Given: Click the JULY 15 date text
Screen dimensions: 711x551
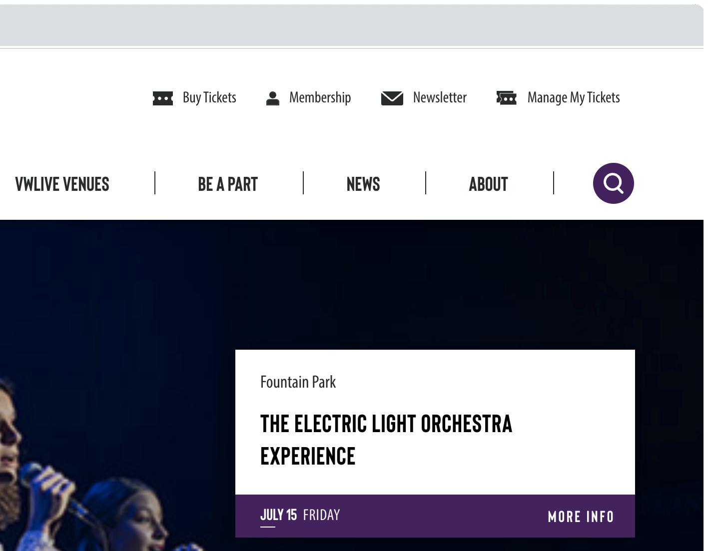Looking at the screenshot, I should tap(278, 515).
